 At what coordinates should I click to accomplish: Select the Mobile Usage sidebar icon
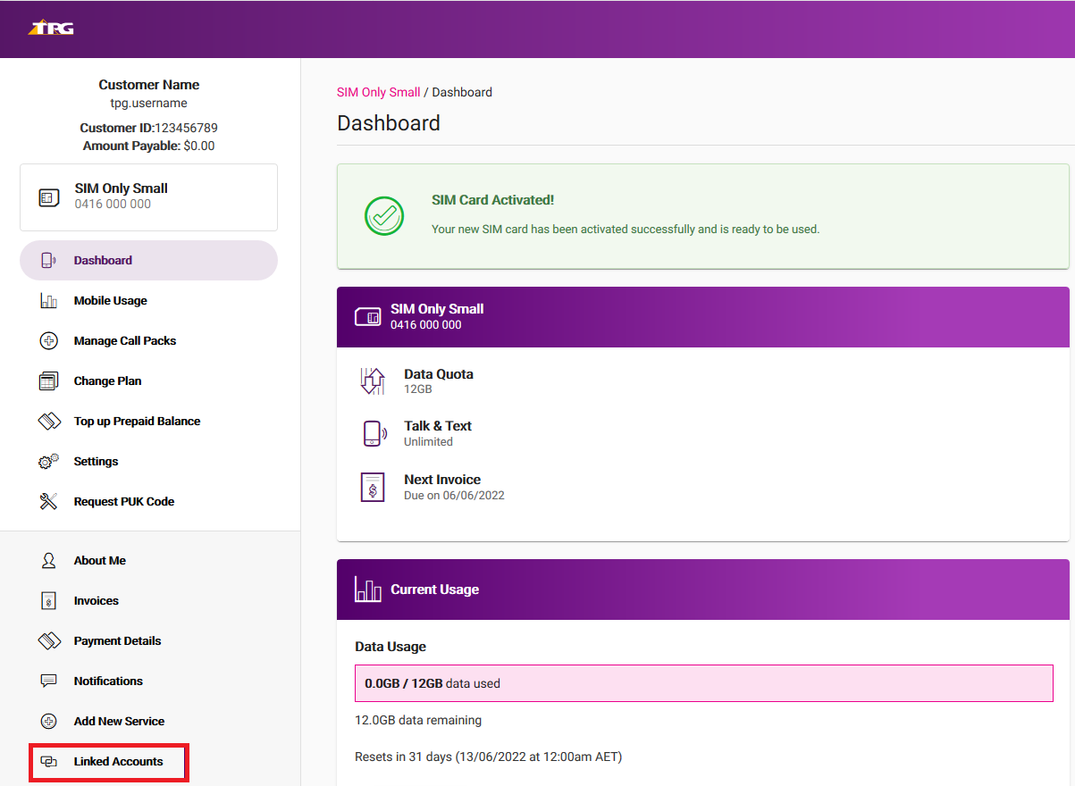pyautogui.click(x=50, y=300)
